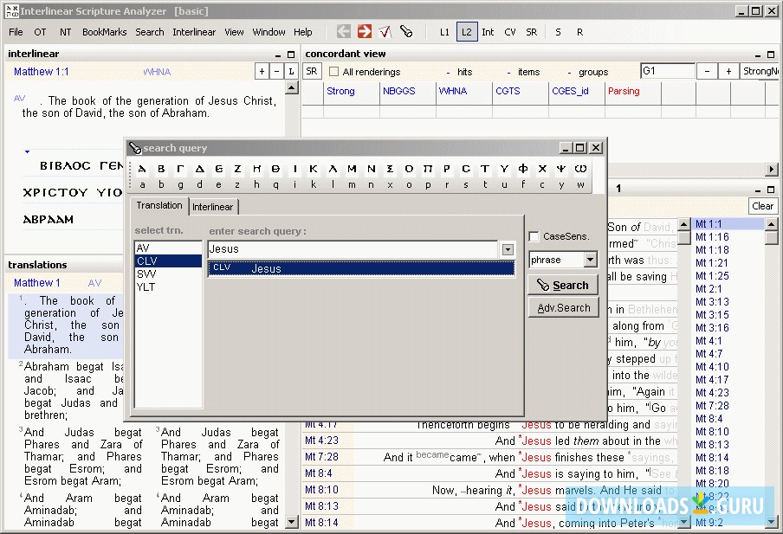Open the phrase search type dropdown
The width and height of the screenshot is (783, 534).
[590, 260]
